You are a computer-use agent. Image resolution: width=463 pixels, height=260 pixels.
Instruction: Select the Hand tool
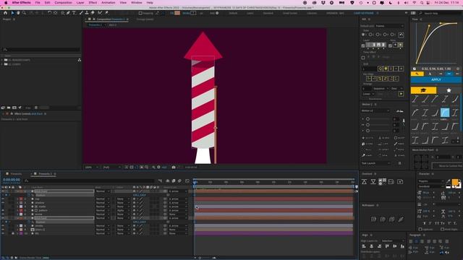coord(18,13)
